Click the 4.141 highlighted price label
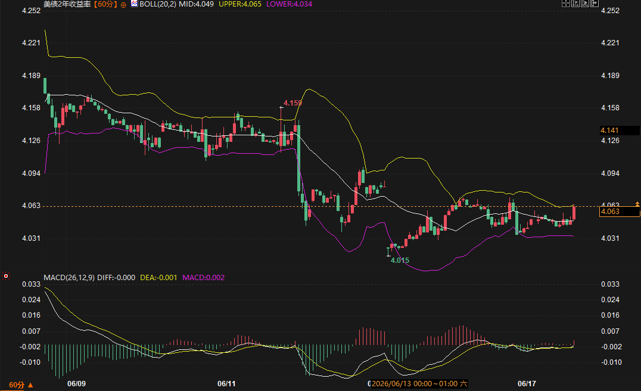Image resolution: width=641 pixels, height=391 pixels. (620, 131)
